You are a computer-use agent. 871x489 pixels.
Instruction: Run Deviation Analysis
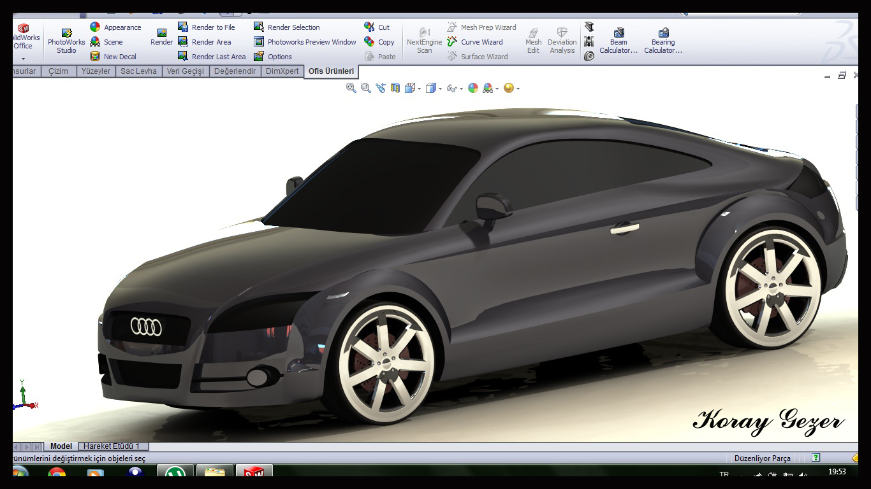click(562, 41)
